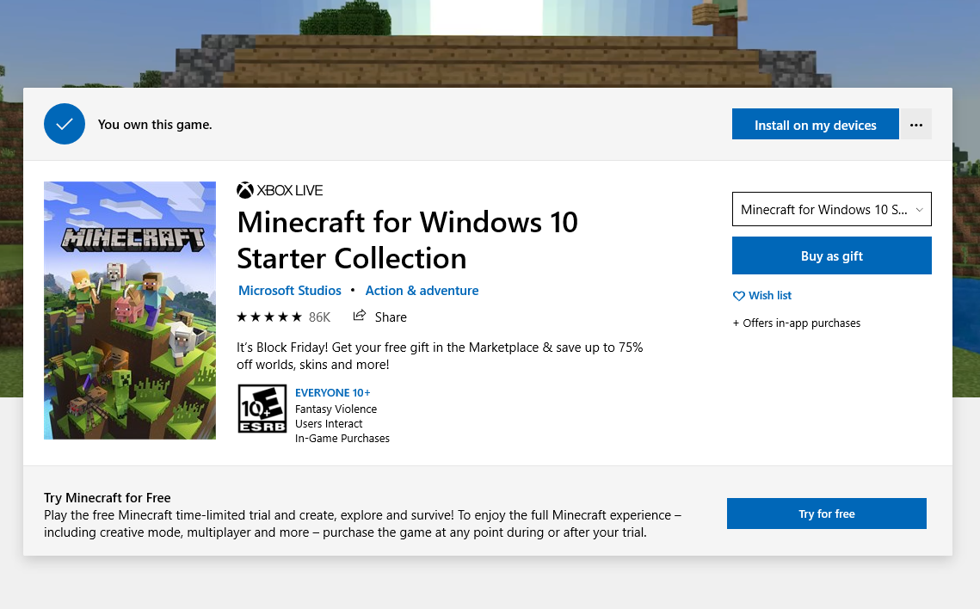Click the 86K ratings count

pyautogui.click(x=319, y=317)
